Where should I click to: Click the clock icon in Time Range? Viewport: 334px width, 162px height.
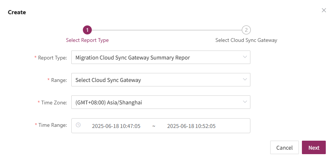click(78, 125)
